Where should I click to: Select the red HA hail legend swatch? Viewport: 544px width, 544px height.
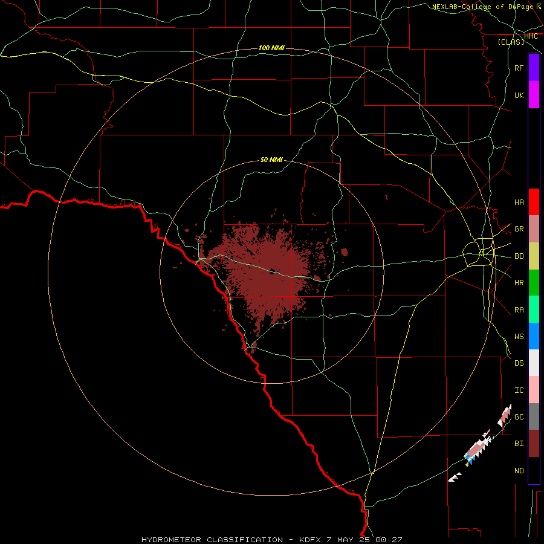(x=534, y=202)
